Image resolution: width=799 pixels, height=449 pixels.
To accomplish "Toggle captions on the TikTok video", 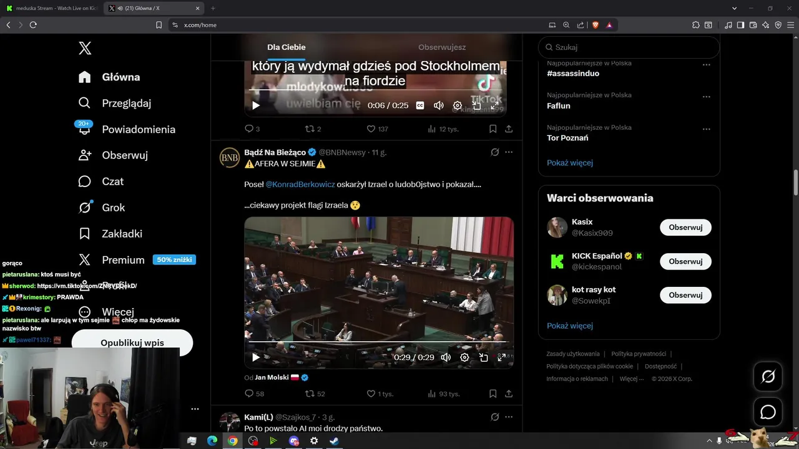I will click(420, 105).
